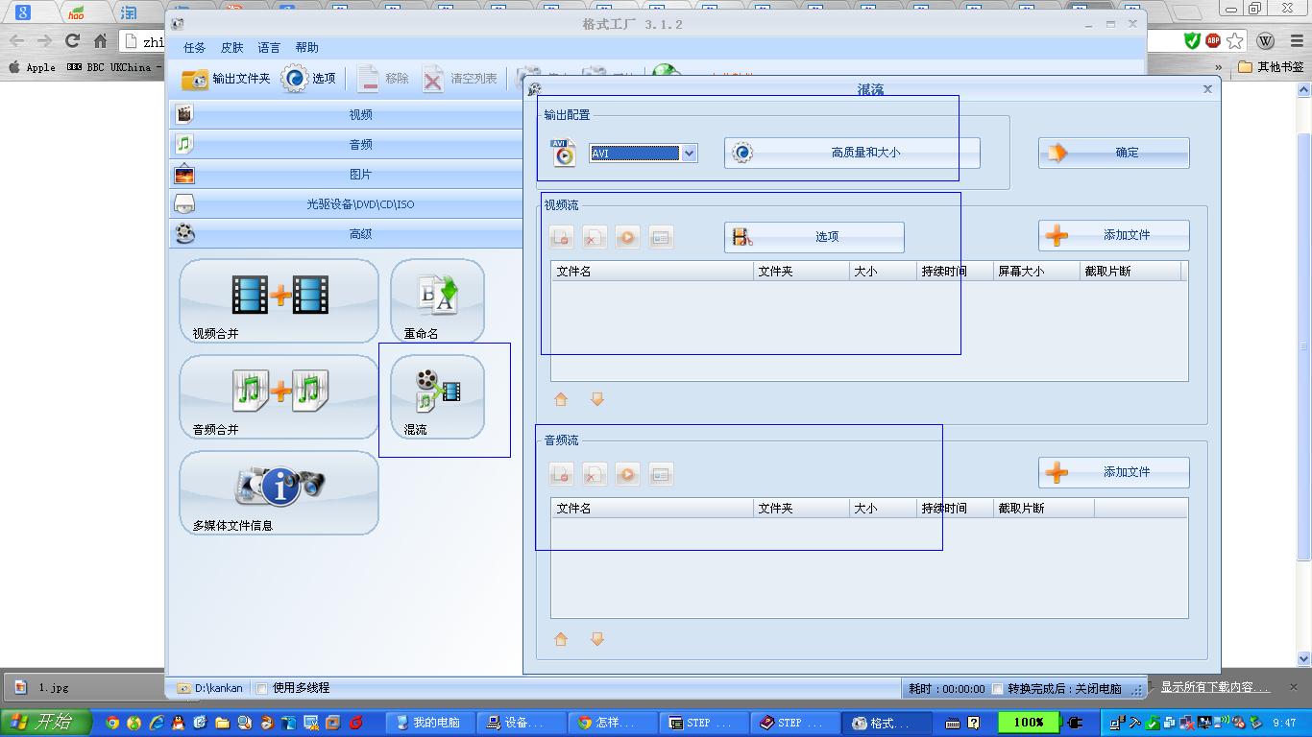Click the move-up arrow below the video stream list
The width and height of the screenshot is (1312, 737).
coord(561,399)
